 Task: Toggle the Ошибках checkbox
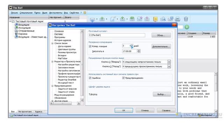90,78
